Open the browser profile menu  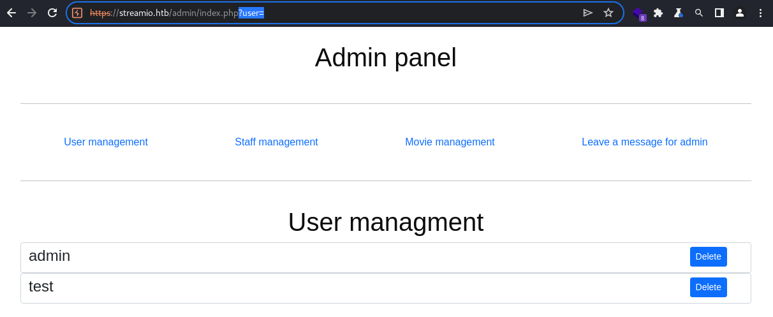[x=740, y=13]
